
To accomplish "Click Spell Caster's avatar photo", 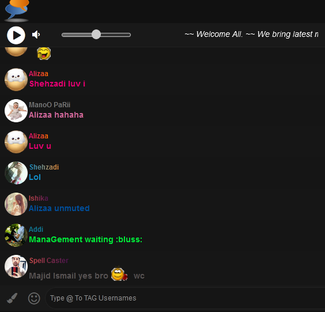I will pyautogui.click(x=16, y=266).
